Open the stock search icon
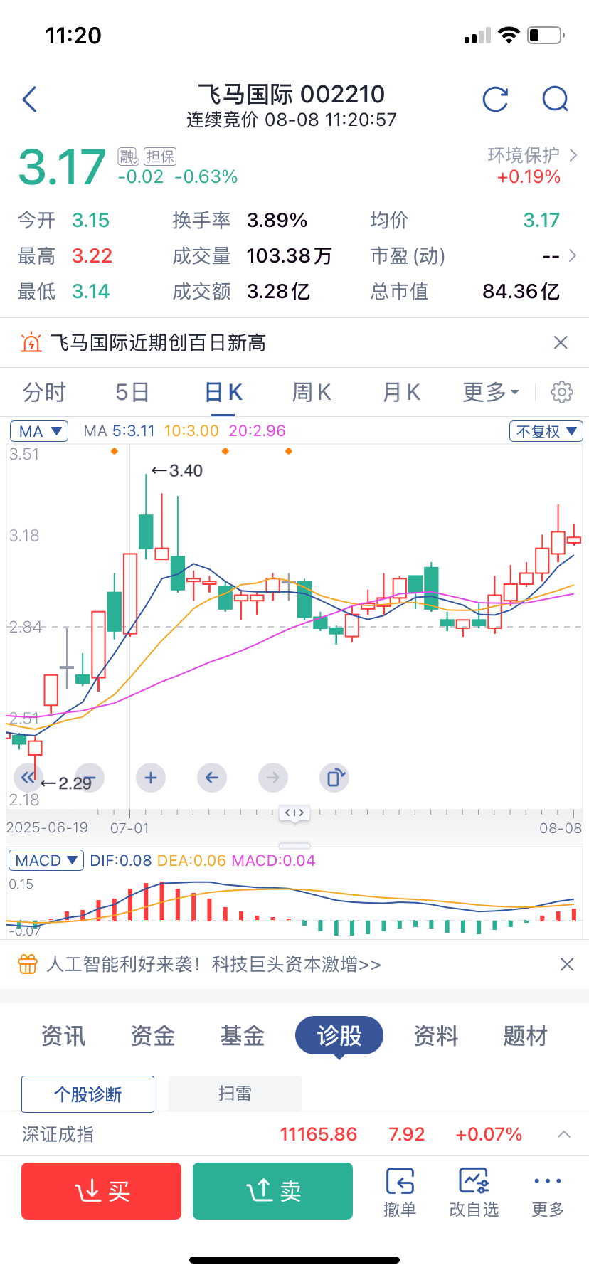 coord(555,100)
